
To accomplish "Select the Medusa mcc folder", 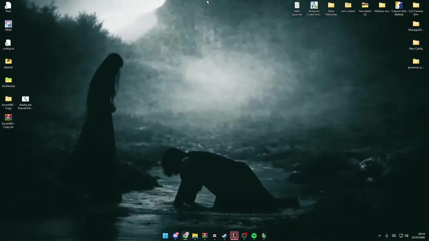I will (382, 7).
